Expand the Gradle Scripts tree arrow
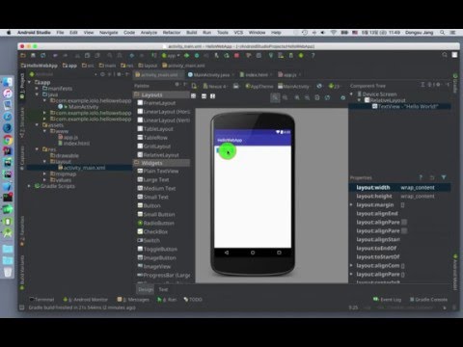The width and height of the screenshot is (463, 347). 29,186
